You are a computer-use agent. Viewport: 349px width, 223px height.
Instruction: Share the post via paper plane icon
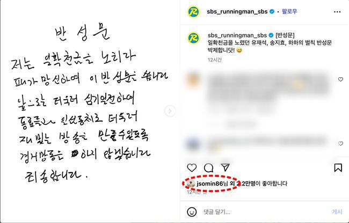coord(225,167)
